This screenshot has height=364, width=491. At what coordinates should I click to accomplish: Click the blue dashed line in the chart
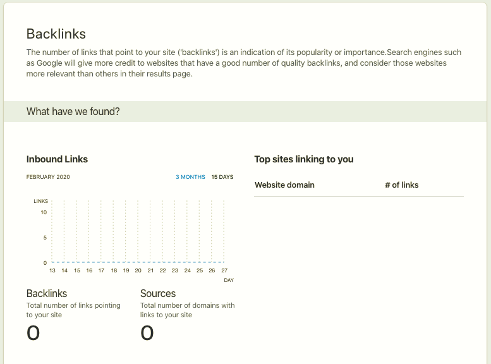(138, 262)
